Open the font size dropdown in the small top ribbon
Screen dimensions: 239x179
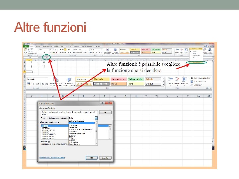pos(53,50)
